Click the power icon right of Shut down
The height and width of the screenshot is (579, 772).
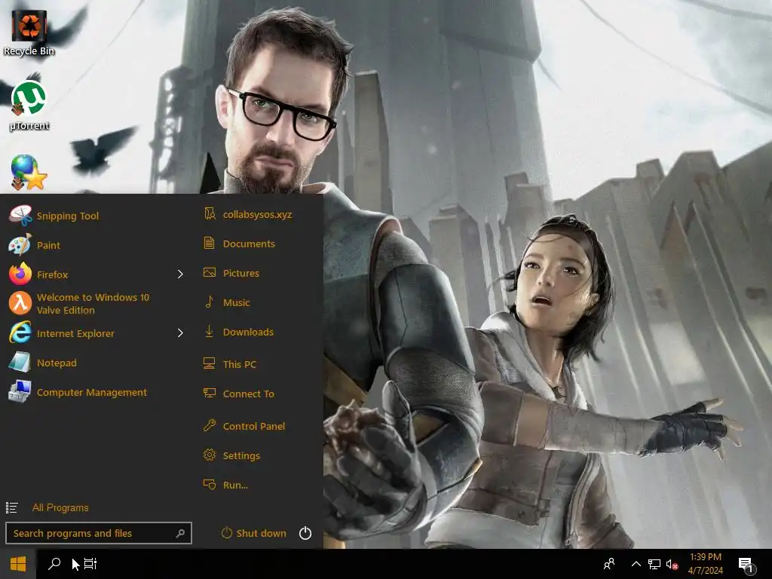[x=305, y=533]
